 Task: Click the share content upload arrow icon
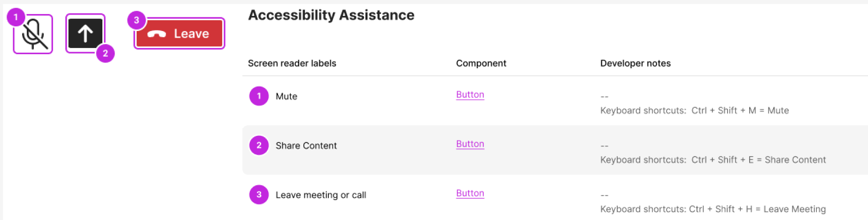click(85, 33)
